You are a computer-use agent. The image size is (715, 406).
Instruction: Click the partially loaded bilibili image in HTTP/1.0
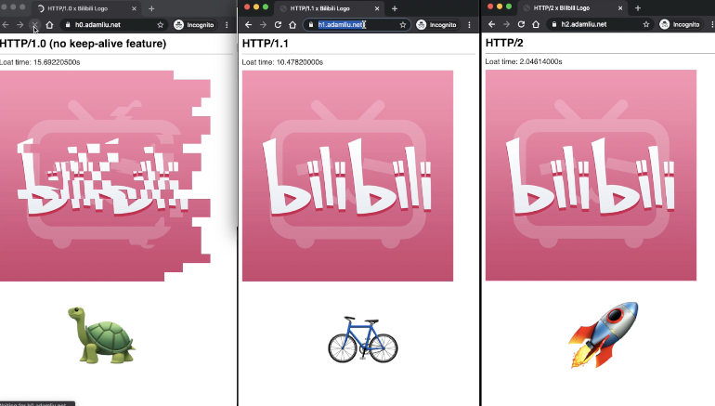coord(105,176)
